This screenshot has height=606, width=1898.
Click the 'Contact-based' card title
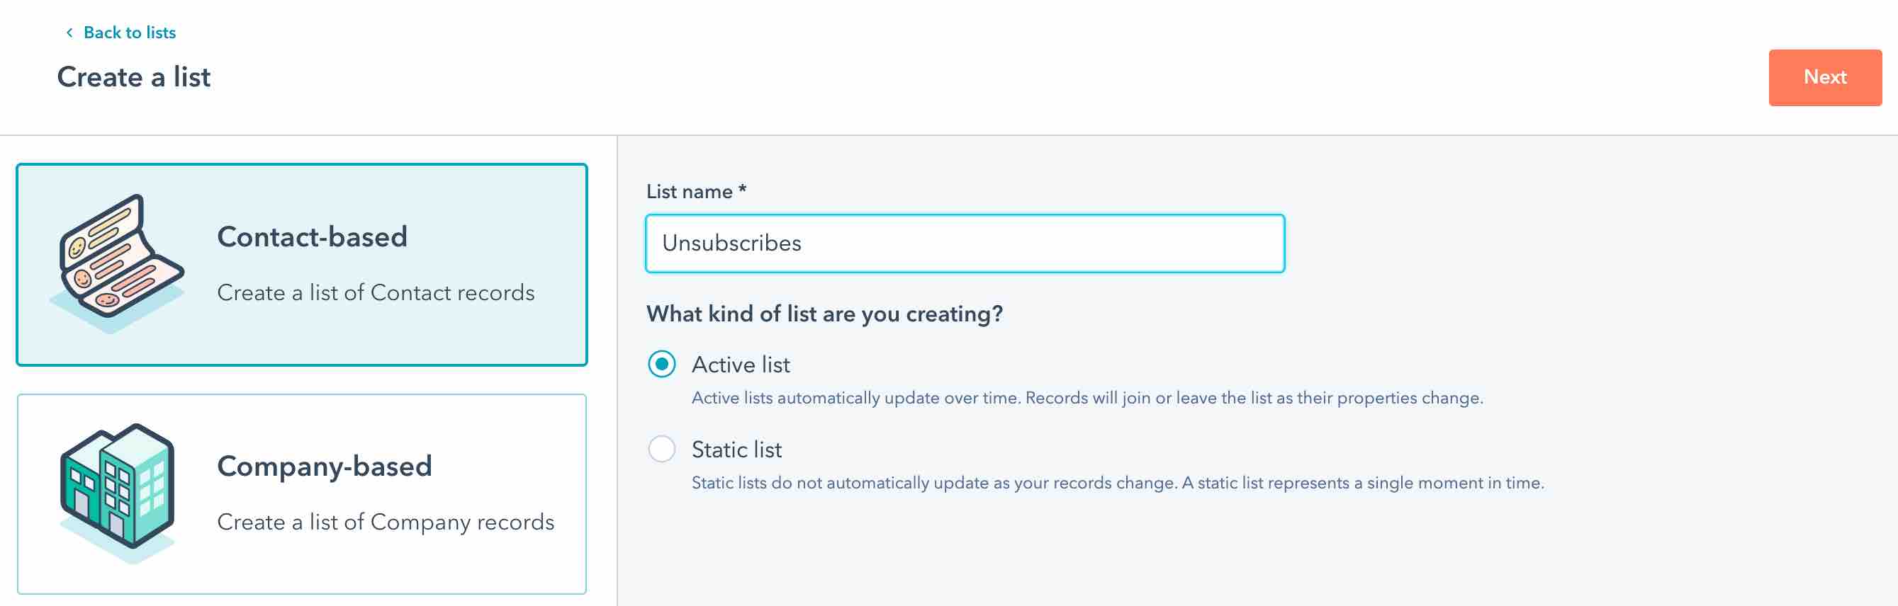(312, 236)
